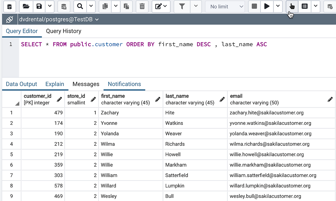Viewport: 336px width, 201px height.
Task: Click the last_name column edit pencil
Action: coord(222,100)
